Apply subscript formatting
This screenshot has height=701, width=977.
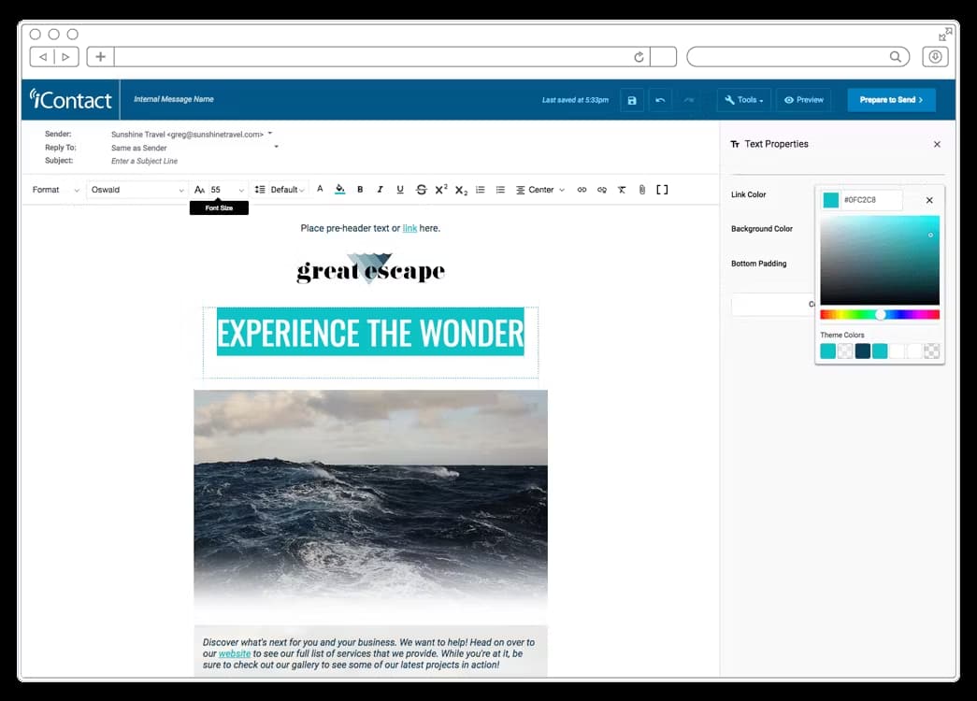(461, 190)
